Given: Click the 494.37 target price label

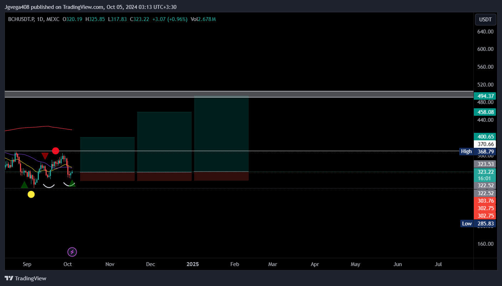Looking at the screenshot, I should coord(485,96).
